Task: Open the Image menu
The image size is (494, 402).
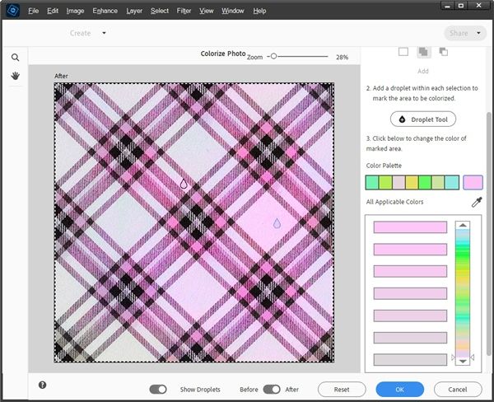Action: pyautogui.click(x=75, y=11)
